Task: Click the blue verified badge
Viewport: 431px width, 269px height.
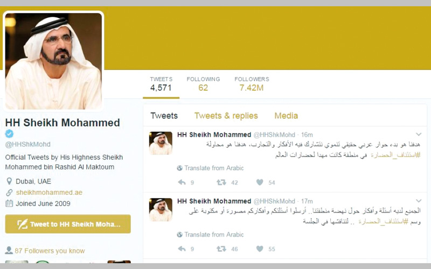Action: 9,133
